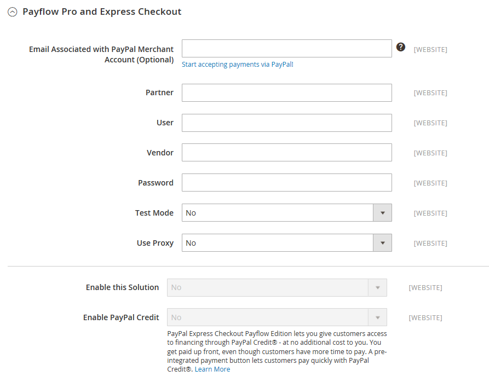Open the Enable this Solution dropdown
This screenshot has width=489, height=382.
pyautogui.click(x=277, y=287)
